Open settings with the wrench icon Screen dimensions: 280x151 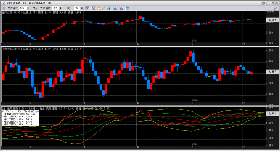pos(276,8)
